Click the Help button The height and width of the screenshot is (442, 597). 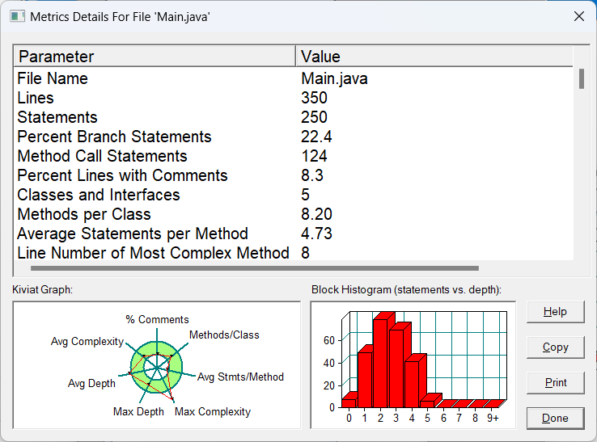click(555, 312)
